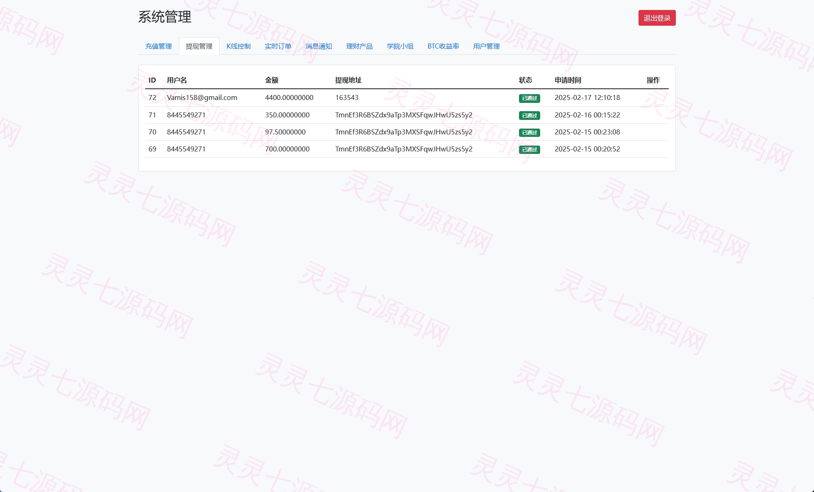Click amount 350.00000000
814x492 pixels.
coord(287,115)
